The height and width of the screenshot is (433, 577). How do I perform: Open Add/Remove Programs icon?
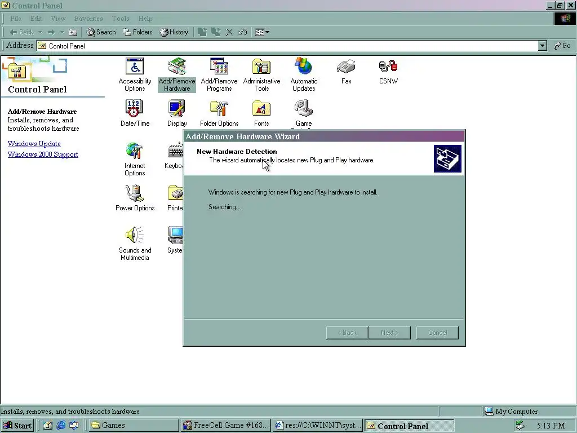click(219, 75)
